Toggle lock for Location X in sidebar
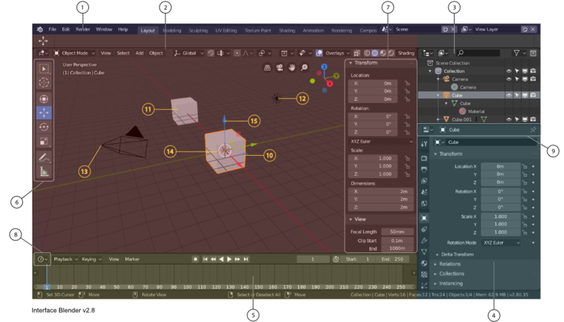Image resolution: width=564 pixels, height=322 pixels. click(407, 83)
